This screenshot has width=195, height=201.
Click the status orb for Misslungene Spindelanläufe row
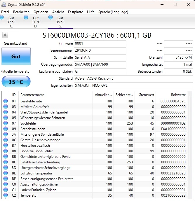[6, 134]
